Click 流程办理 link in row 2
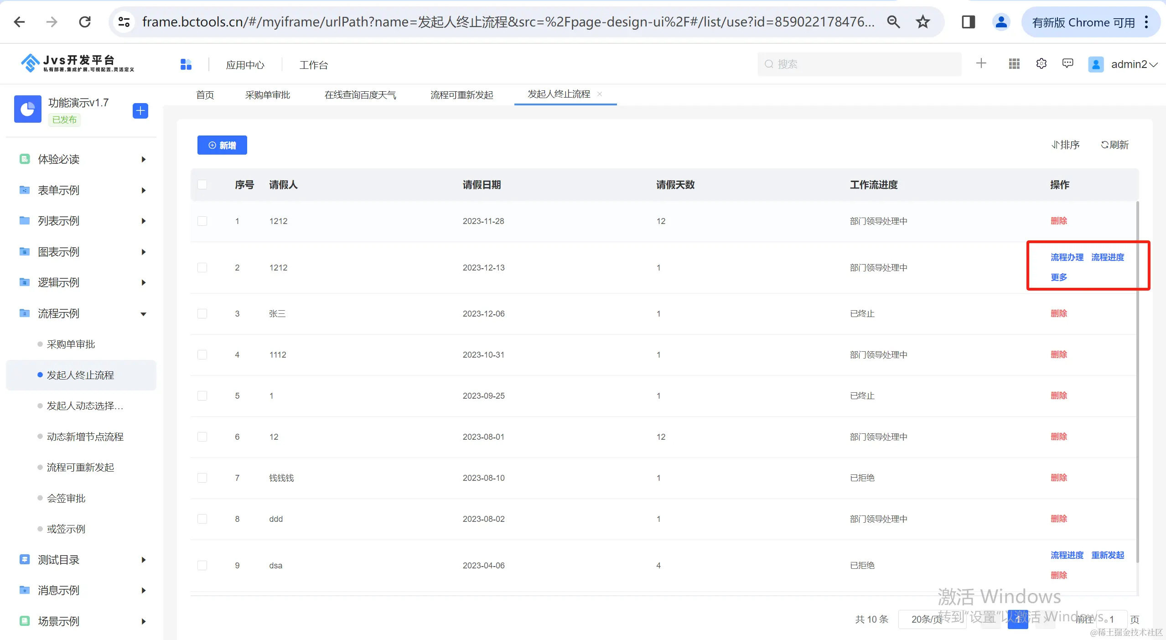Viewport: 1166px width, 640px height. tap(1067, 257)
